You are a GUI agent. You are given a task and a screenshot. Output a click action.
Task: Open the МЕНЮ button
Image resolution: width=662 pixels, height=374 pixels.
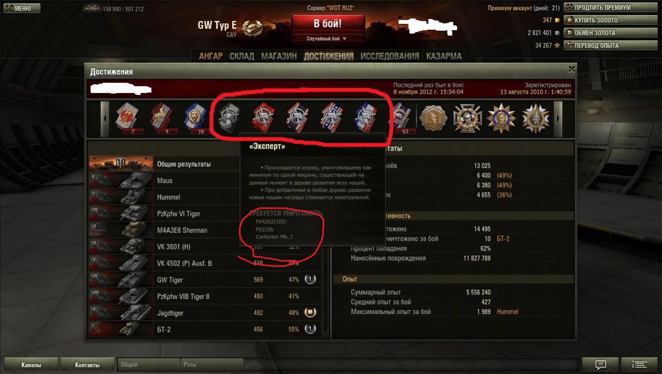coord(22,8)
